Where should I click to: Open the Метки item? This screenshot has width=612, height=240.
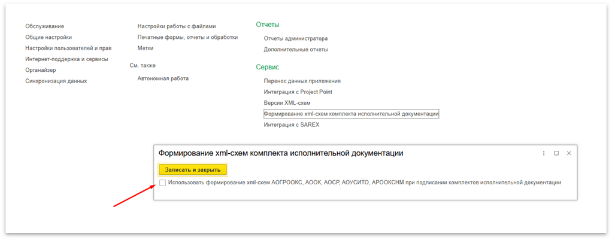[146, 48]
